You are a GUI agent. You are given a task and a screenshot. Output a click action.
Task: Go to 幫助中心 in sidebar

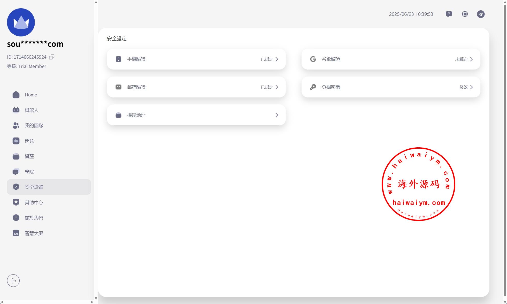pos(34,202)
